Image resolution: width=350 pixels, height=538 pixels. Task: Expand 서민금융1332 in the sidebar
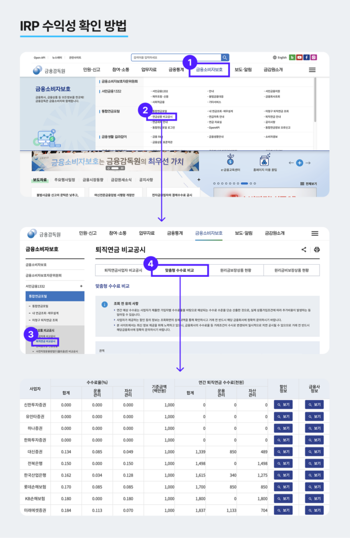[x=81, y=286]
